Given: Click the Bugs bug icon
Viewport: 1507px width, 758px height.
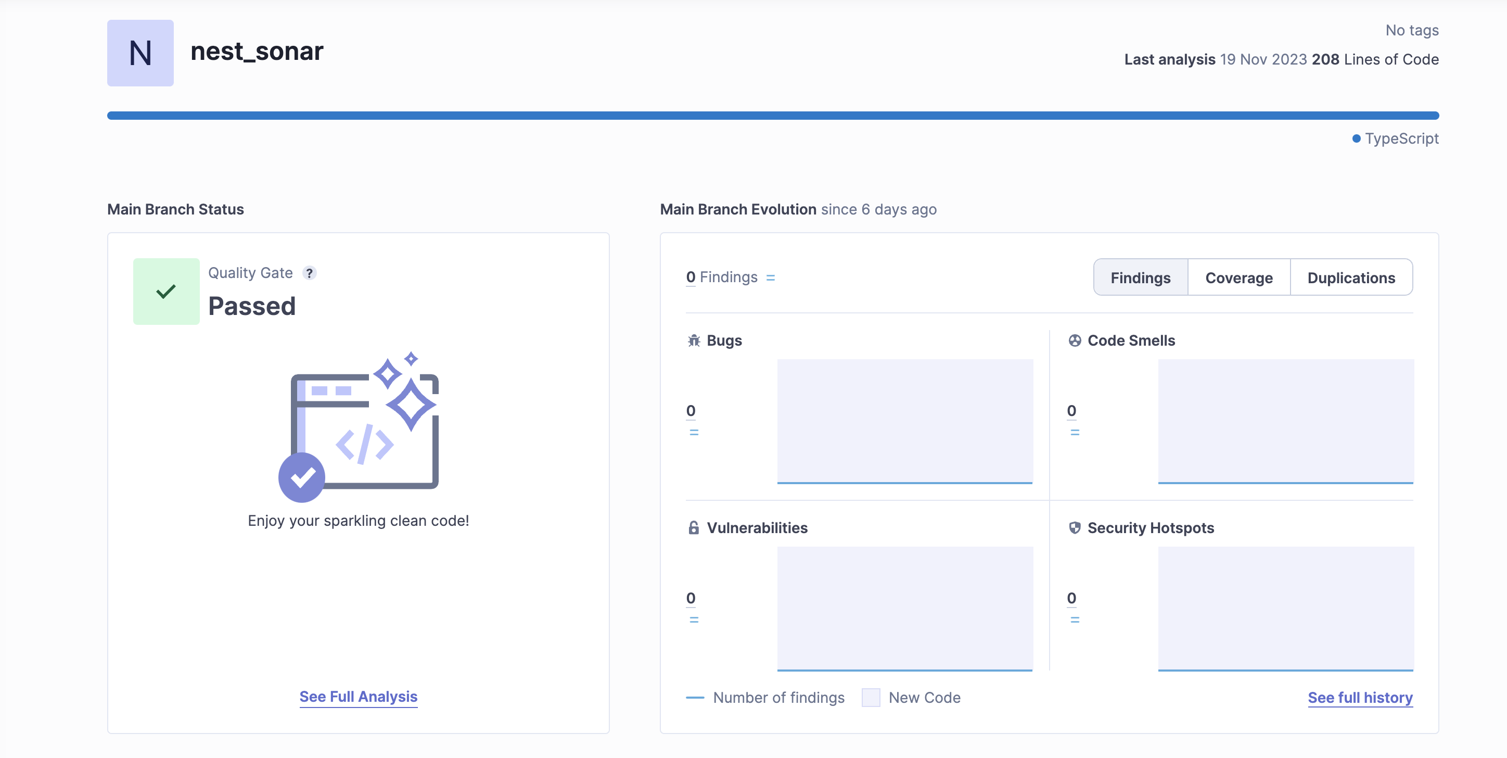Looking at the screenshot, I should pyautogui.click(x=694, y=340).
